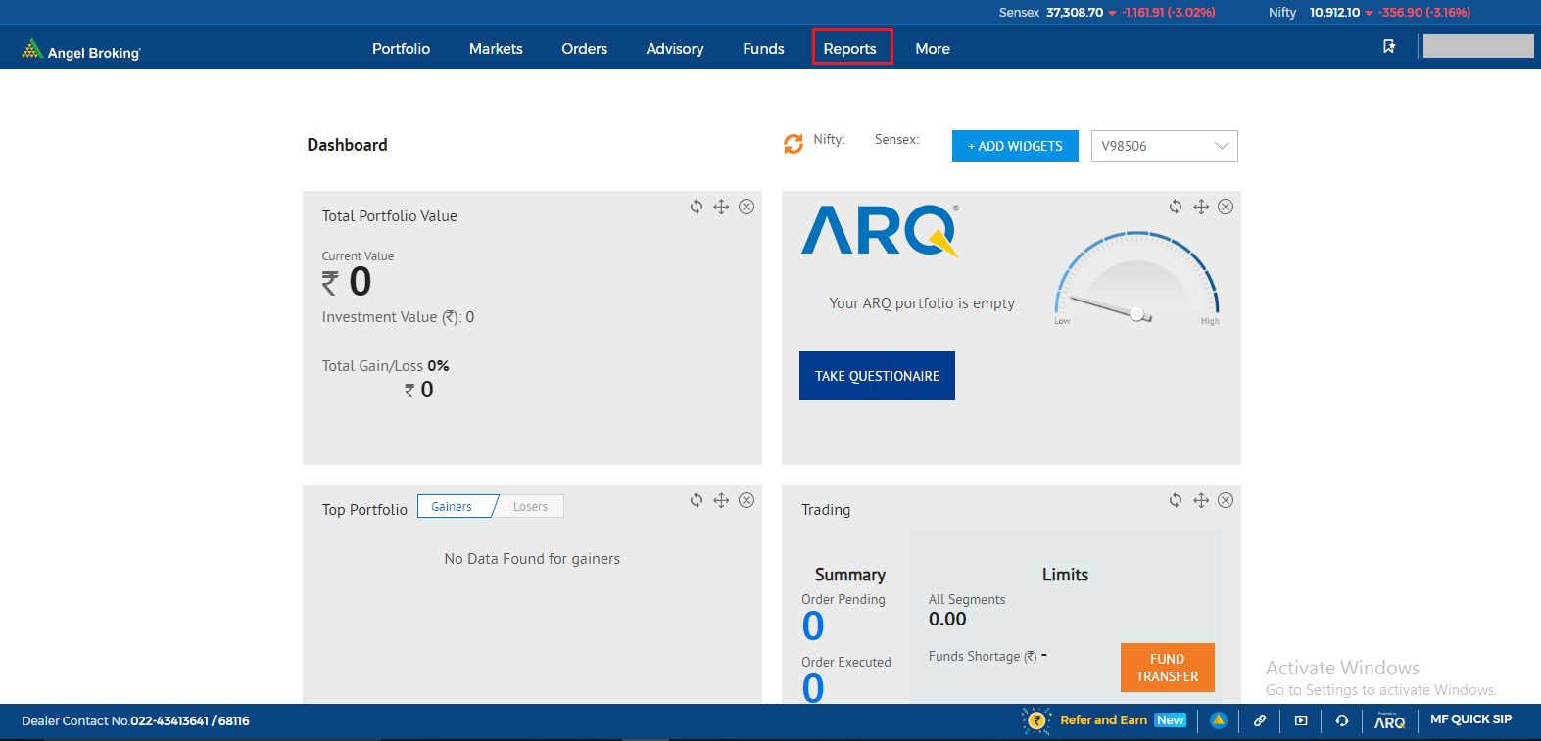This screenshot has height=741, width=1541.
Task: Refresh the Total Portfolio Value widget
Action: coord(696,207)
